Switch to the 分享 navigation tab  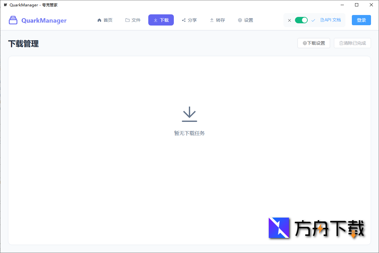click(x=189, y=20)
